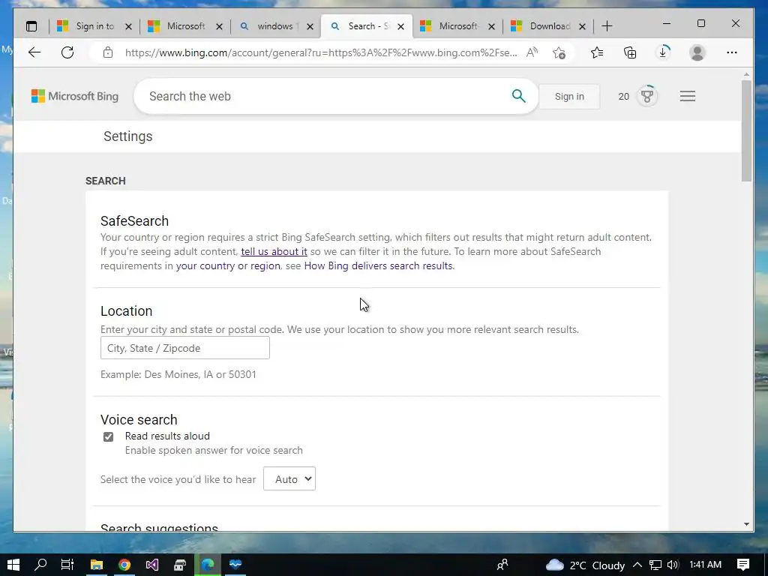Image resolution: width=768 pixels, height=576 pixels.
Task: Open Task View on taskbar
Action: [x=67, y=565]
